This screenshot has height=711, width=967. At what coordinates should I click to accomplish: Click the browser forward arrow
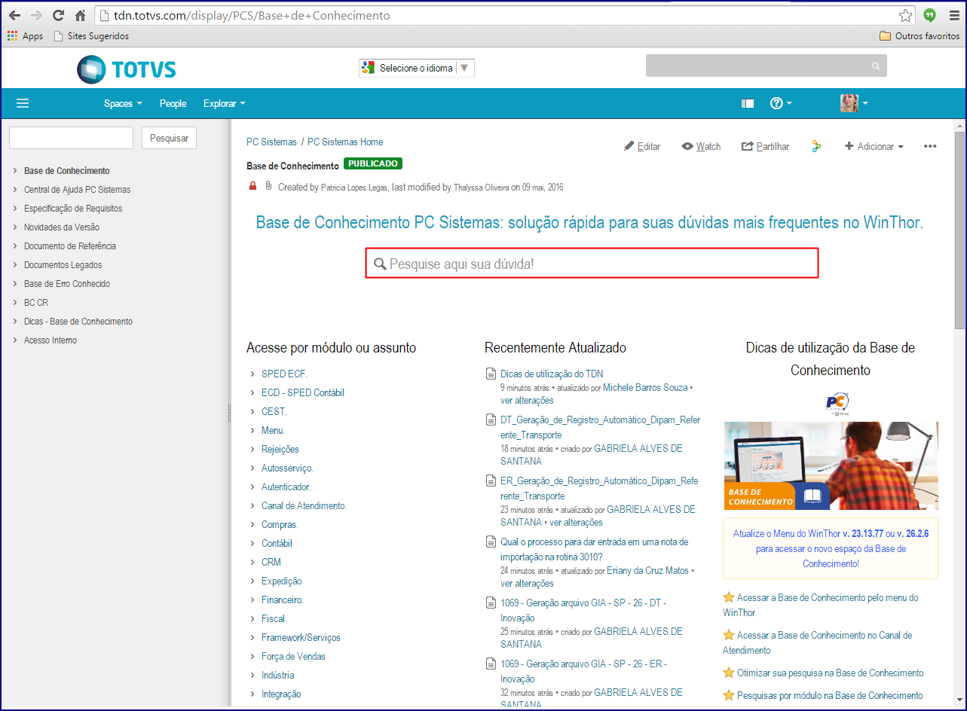point(36,15)
